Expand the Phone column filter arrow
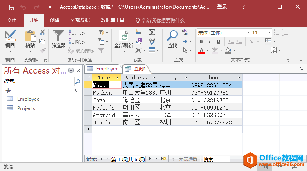 [x=239, y=78]
